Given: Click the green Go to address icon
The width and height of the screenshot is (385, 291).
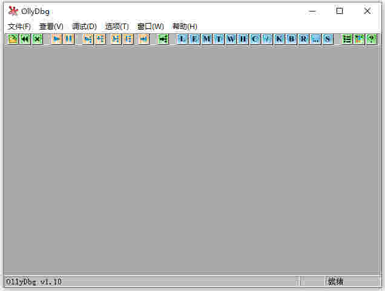Looking at the screenshot, I should coord(163,39).
